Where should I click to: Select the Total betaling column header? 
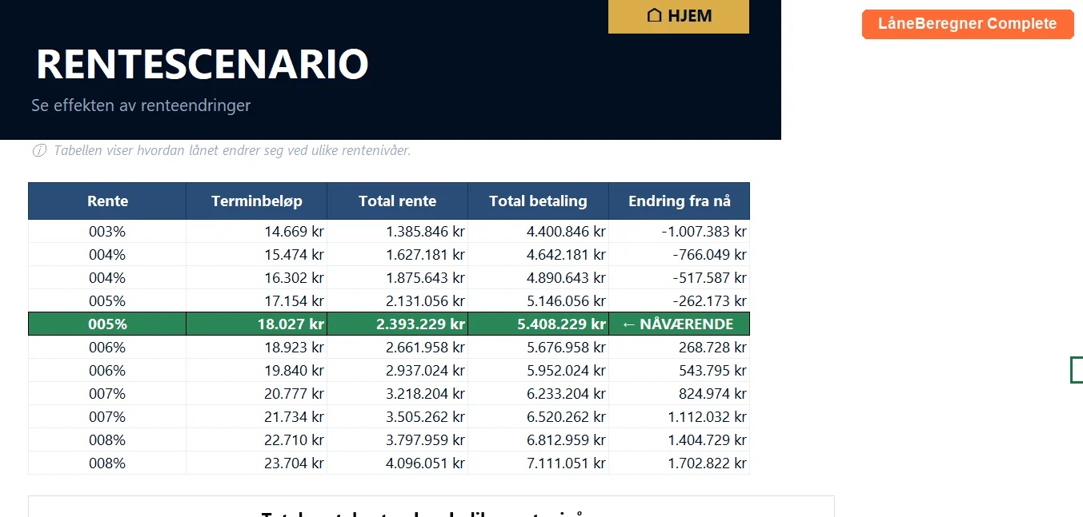[539, 201]
